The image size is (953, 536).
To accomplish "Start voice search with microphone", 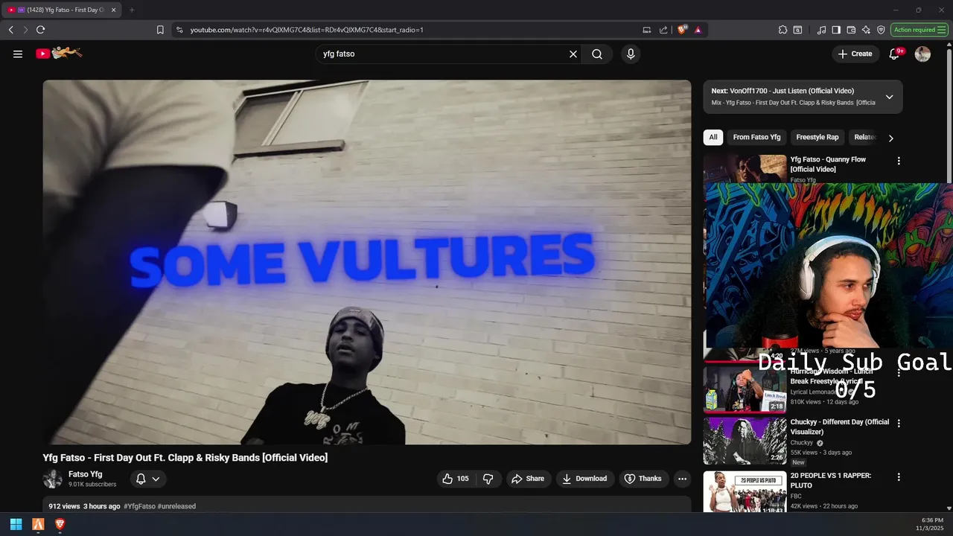I will [x=631, y=54].
